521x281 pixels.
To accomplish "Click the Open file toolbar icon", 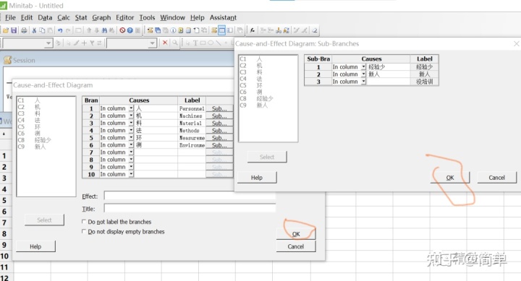I will pyautogui.click(x=6, y=30).
